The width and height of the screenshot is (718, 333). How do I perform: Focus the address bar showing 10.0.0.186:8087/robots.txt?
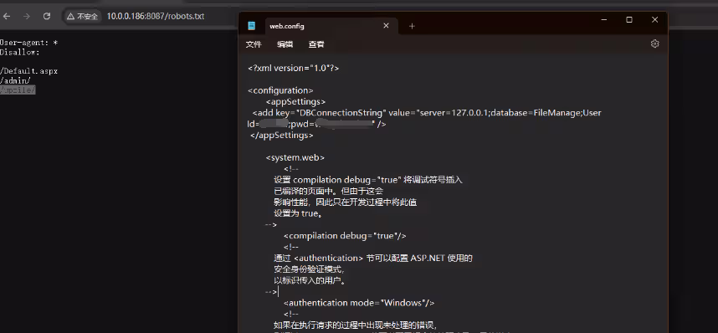[x=156, y=17]
